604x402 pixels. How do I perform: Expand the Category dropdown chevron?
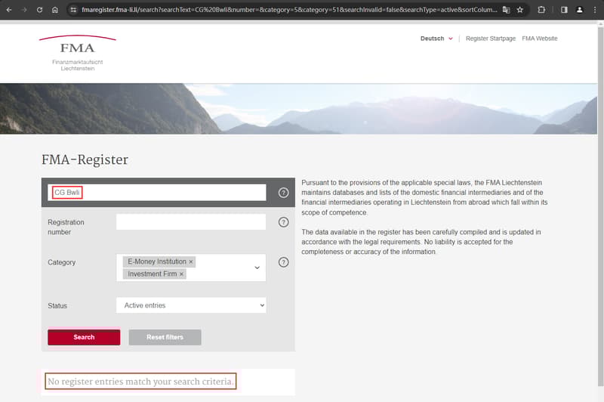pyautogui.click(x=257, y=267)
